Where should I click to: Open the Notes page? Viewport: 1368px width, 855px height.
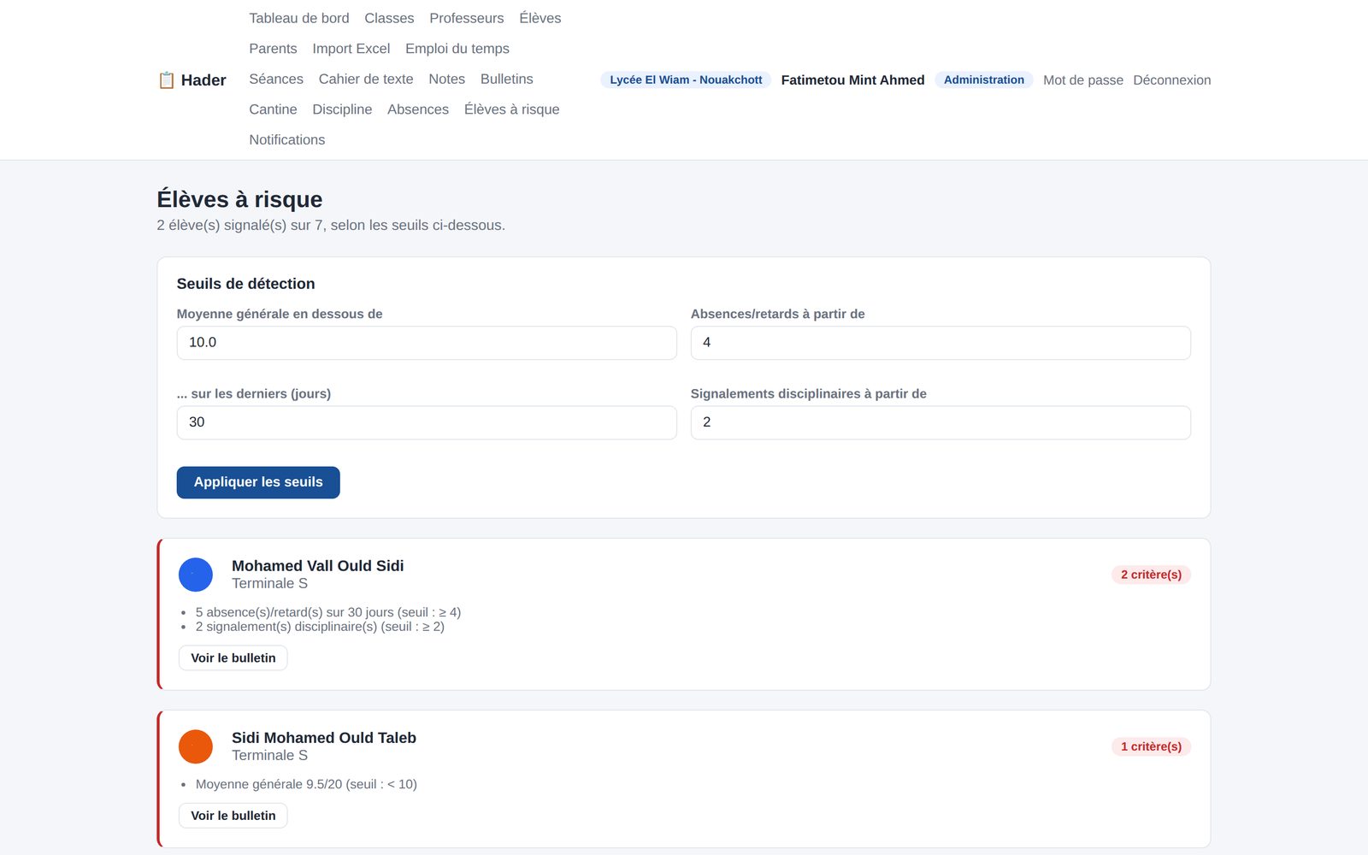point(447,79)
